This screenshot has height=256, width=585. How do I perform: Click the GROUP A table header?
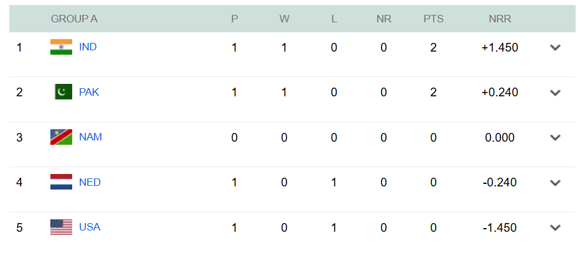pos(74,19)
